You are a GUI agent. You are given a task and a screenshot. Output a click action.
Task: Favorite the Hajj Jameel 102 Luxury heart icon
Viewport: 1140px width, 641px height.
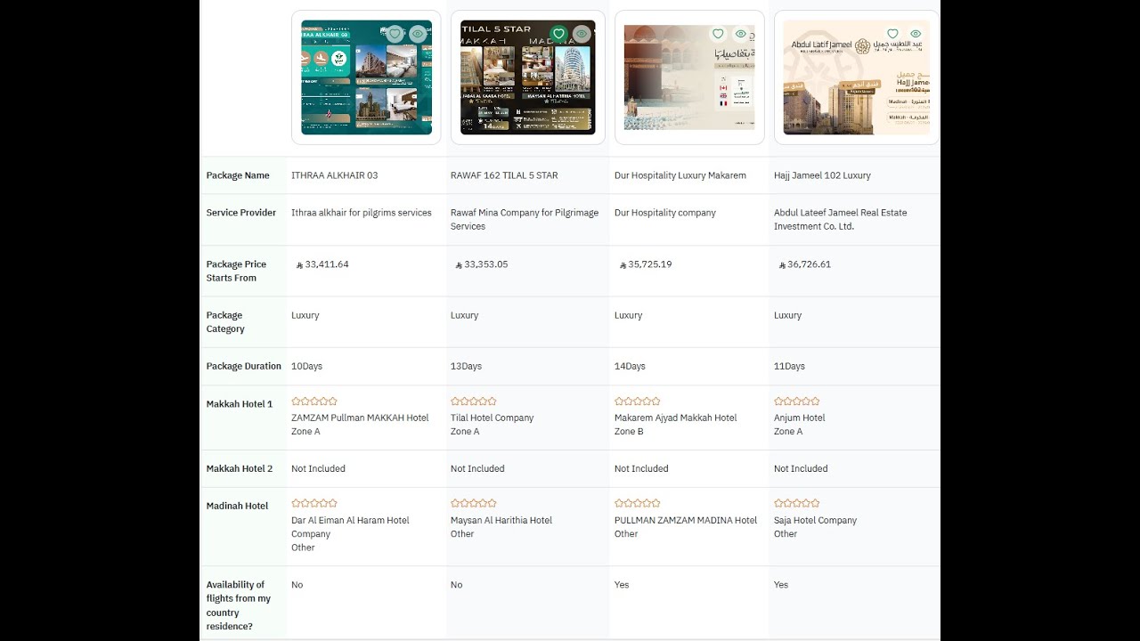coord(892,34)
